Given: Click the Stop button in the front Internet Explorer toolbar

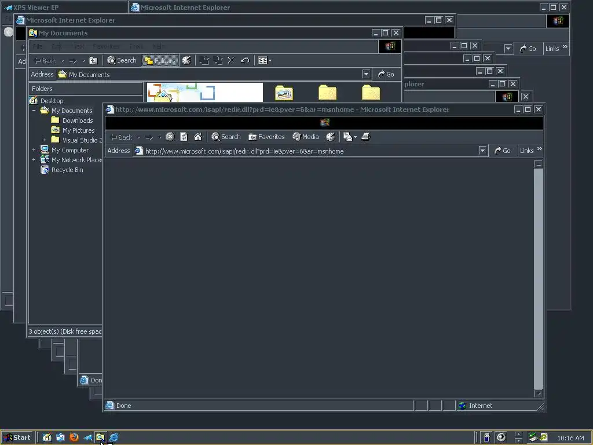Looking at the screenshot, I should coord(170,137).
